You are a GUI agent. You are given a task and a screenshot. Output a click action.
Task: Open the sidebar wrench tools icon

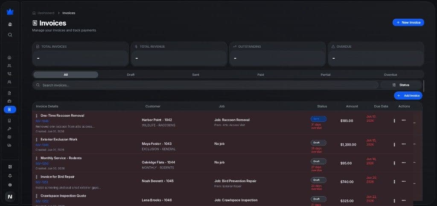(x=9, y=129)
